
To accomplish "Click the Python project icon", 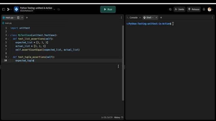I will [17, 9].
